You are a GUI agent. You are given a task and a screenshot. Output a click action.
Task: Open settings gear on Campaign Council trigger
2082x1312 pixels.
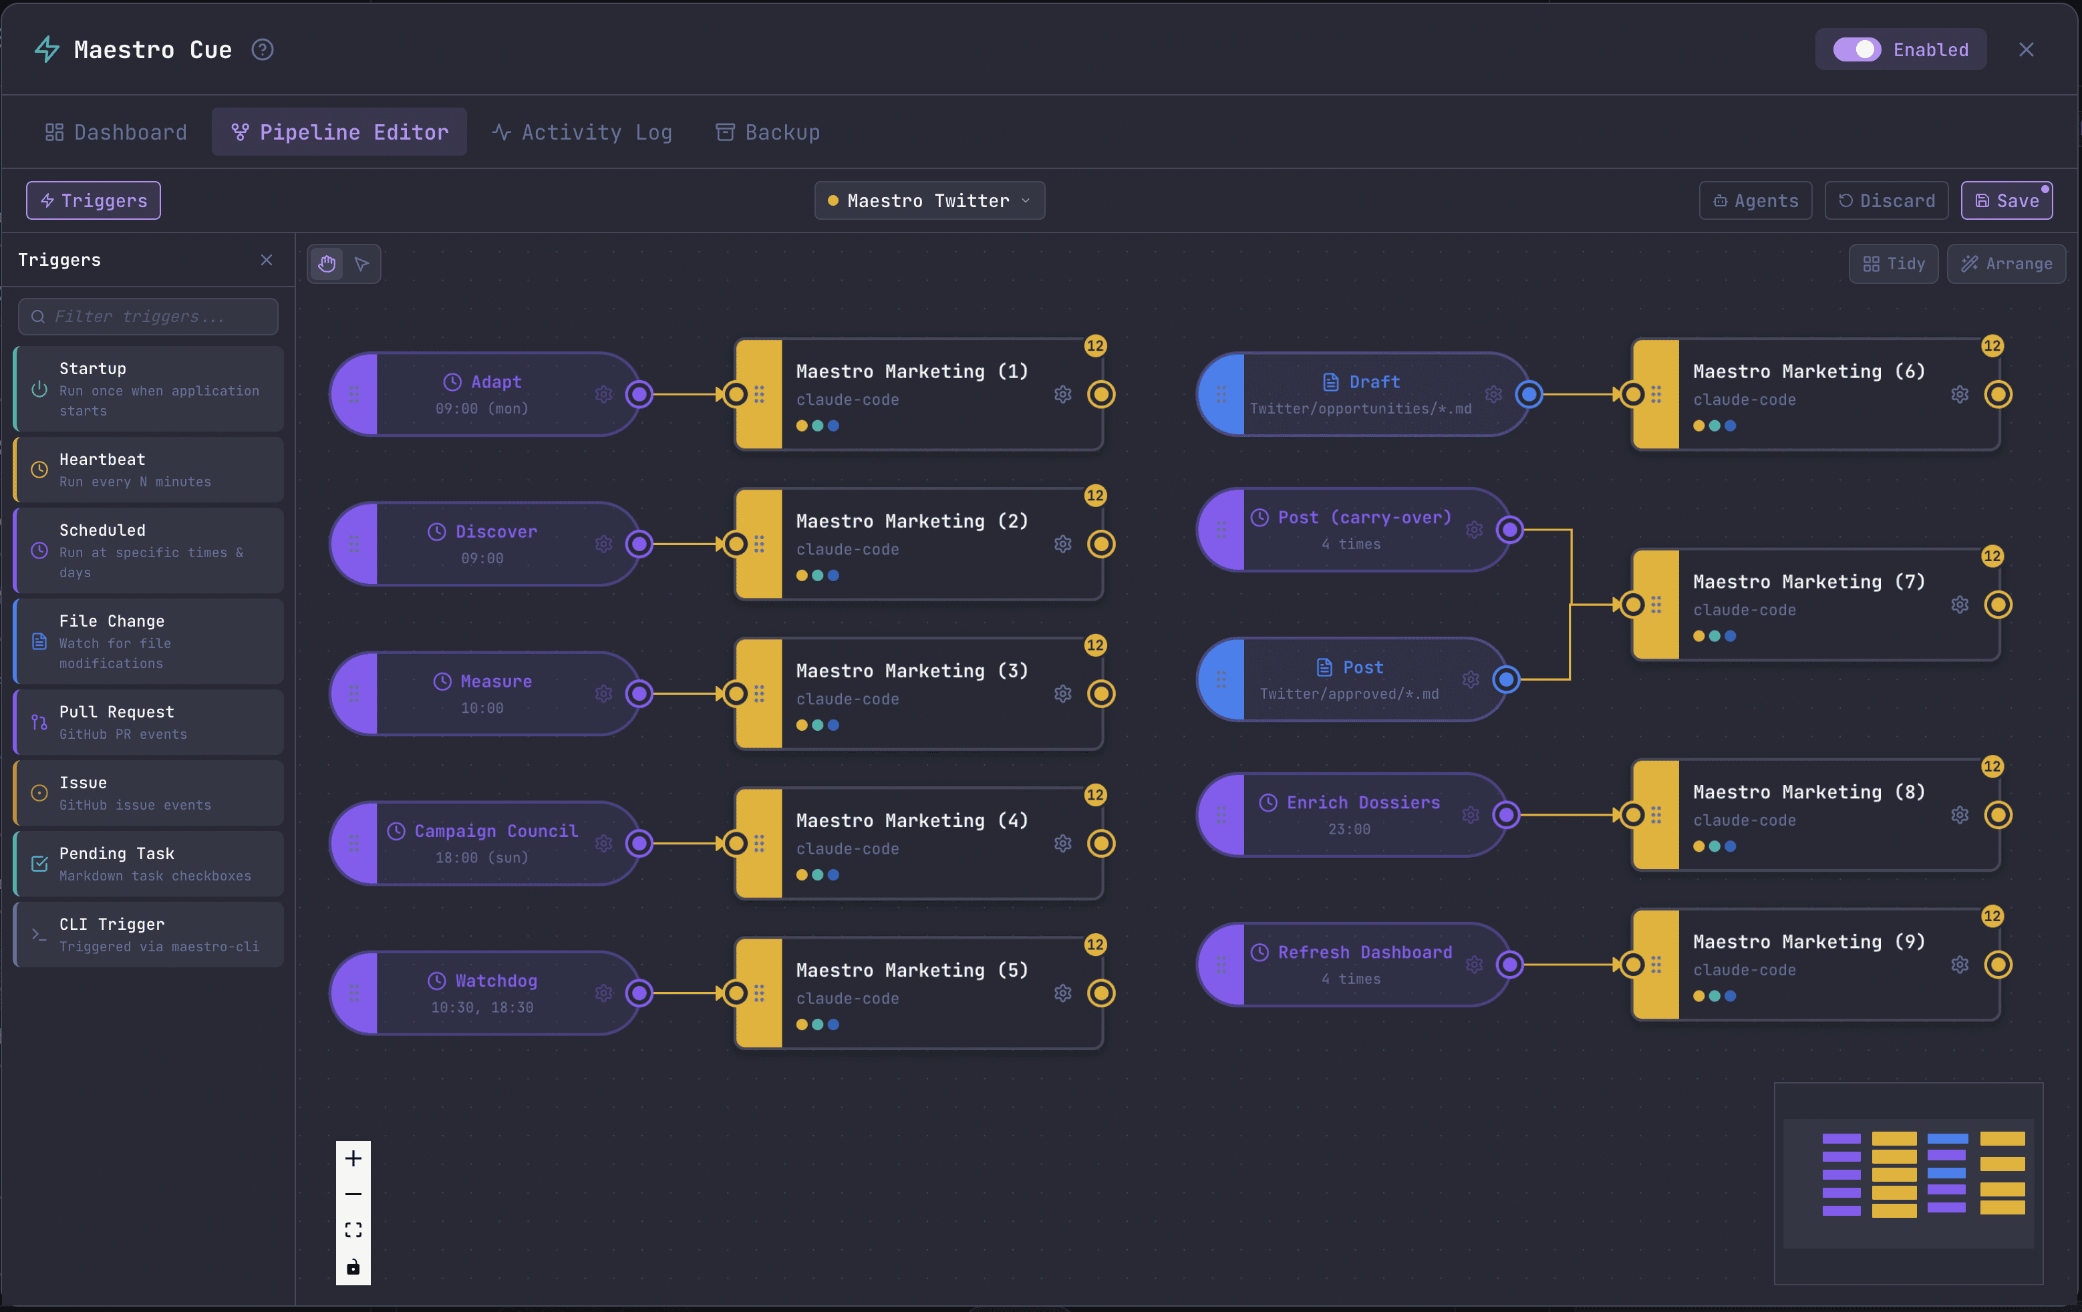point(603,842)
